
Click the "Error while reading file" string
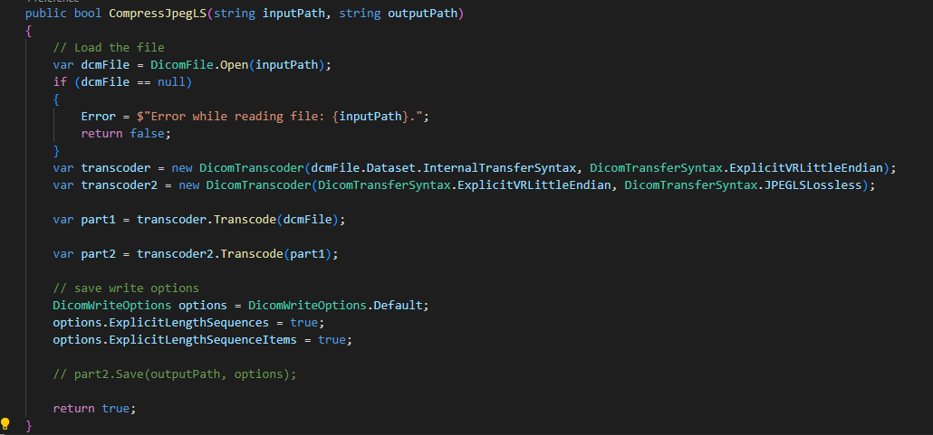(x=282, y=117)
